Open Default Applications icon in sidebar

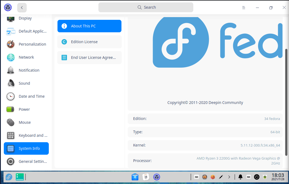(11, 31)
